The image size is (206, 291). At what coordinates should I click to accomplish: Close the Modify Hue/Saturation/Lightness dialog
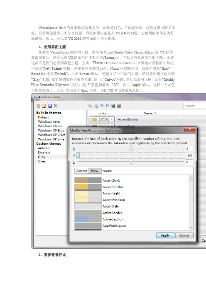tap(190, 129)
